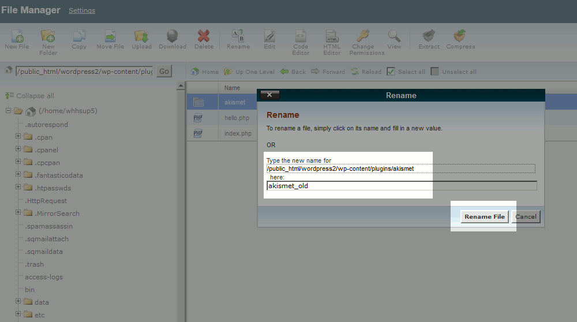The width and height of the screenshot is (577, 322).
Task: Open the Code Editor tool
Action: tap(301, 38)
